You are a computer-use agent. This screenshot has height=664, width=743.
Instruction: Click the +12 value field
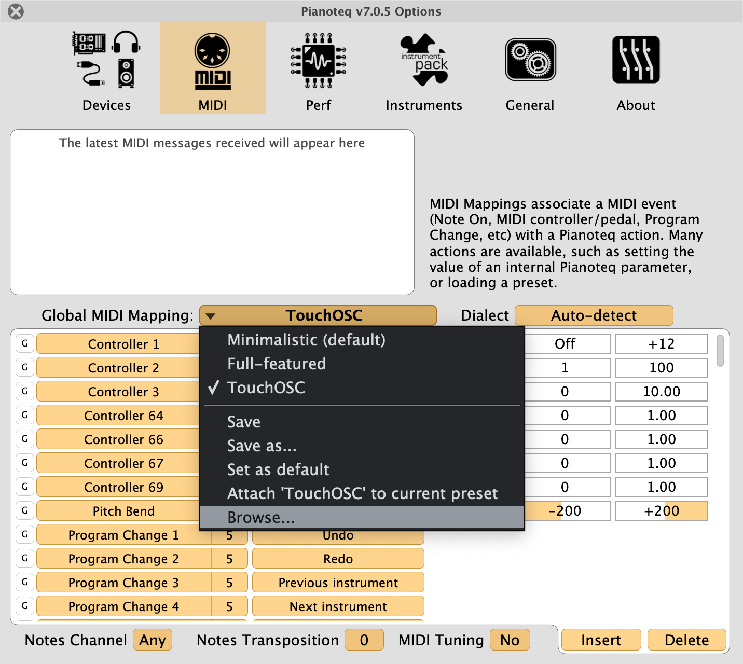tap(662, 344)
